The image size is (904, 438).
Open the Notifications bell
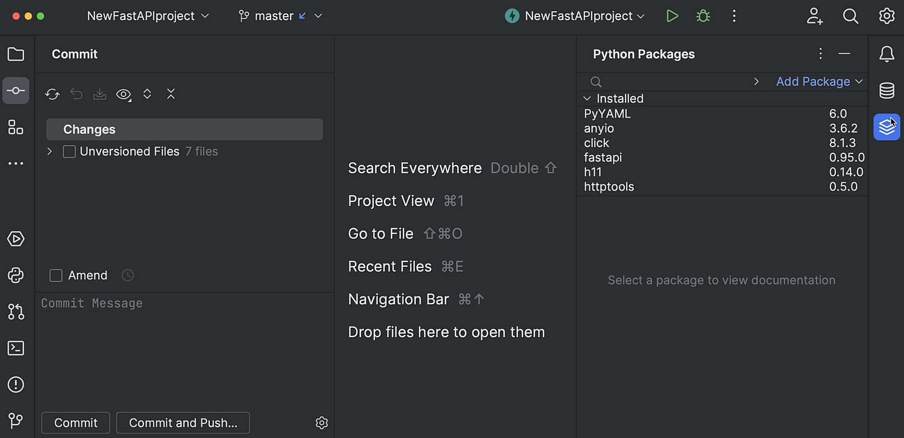pyautogui.click(x=886, y=54)
